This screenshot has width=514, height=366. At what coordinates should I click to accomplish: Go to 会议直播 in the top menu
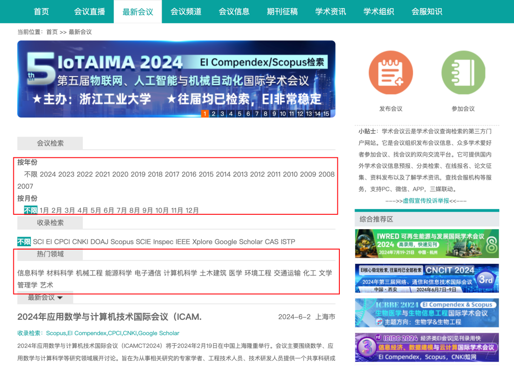click(89, 11)
